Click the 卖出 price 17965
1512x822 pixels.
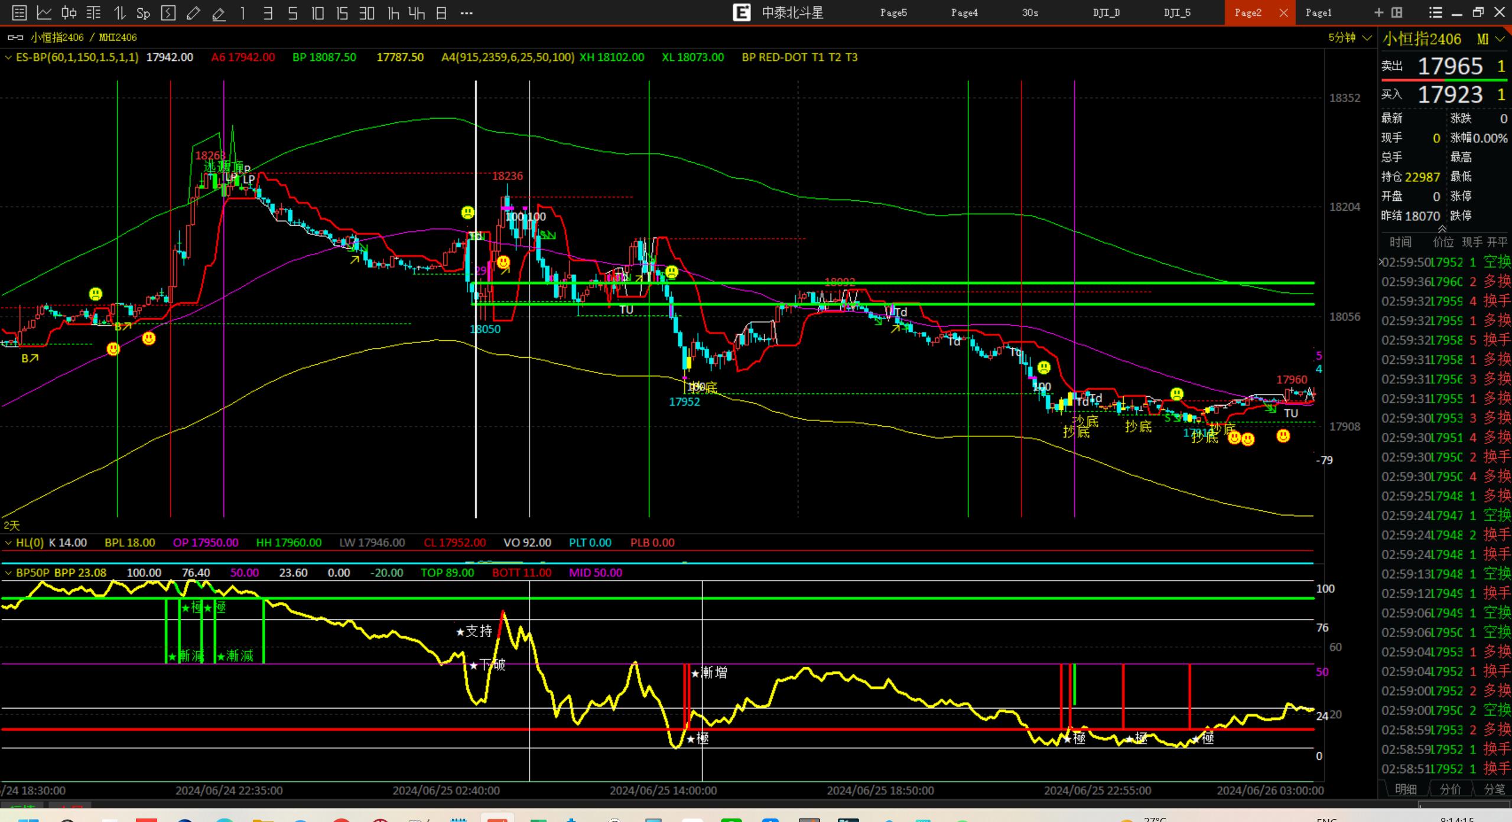click(1451, 66)
